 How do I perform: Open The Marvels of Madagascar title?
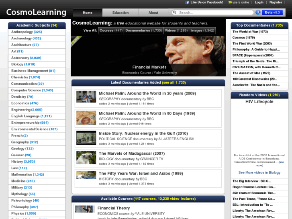point(132,154)
